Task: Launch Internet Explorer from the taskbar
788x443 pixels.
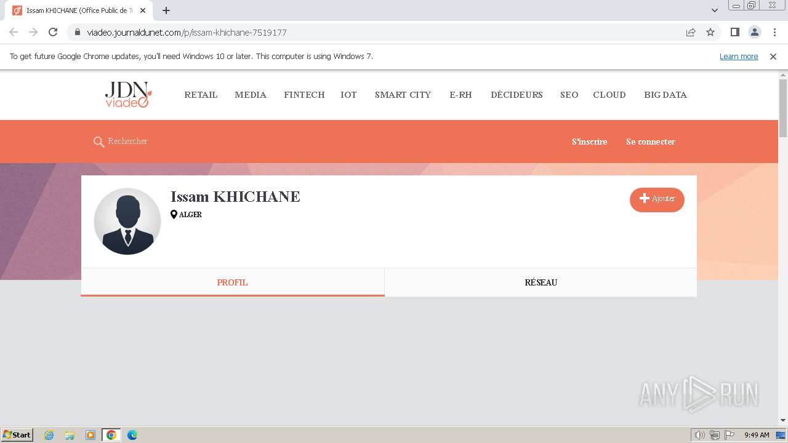Action: pos(49,435)
